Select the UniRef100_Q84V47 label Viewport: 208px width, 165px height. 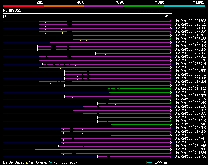[x=190, y=139]
